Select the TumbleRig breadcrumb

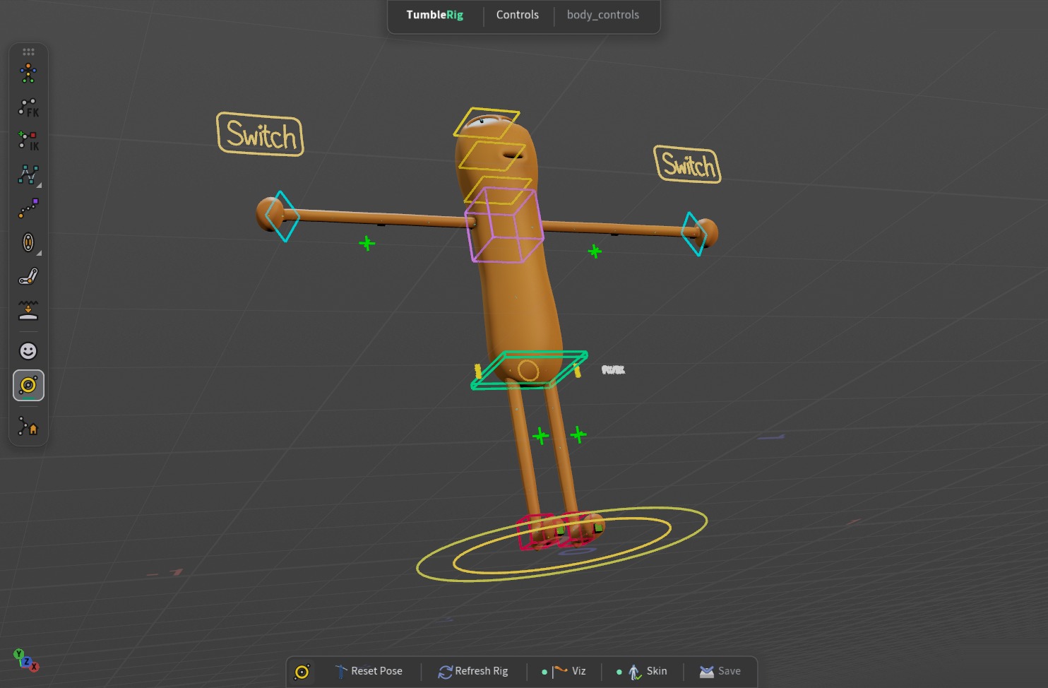pyautogui.click(x=435, y=15)
